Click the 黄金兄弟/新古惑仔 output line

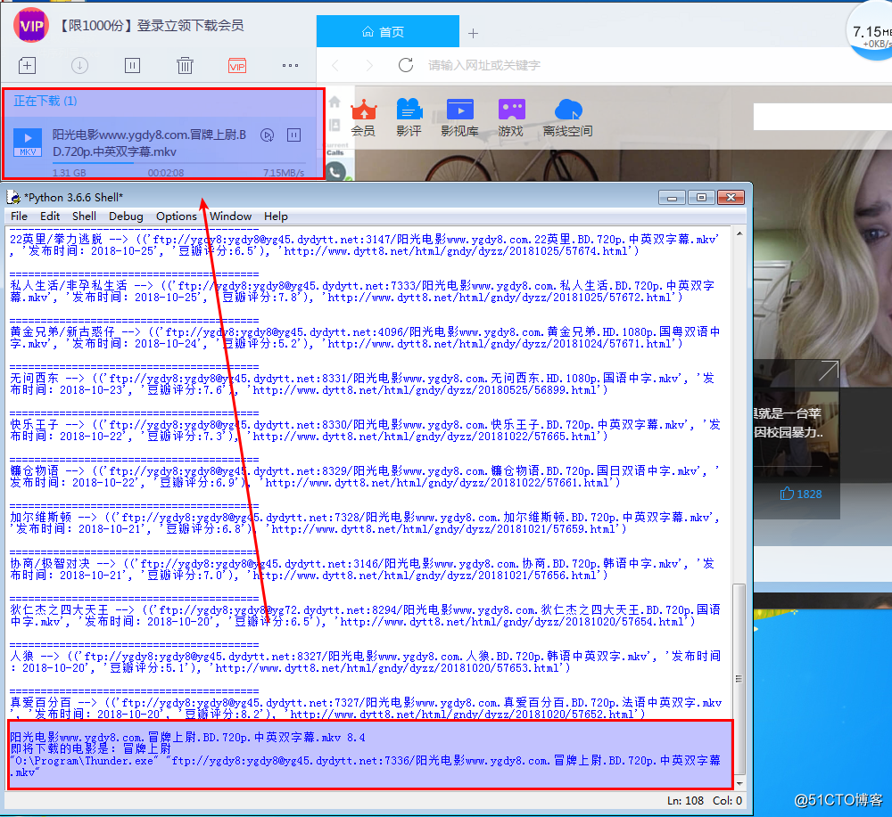[365, 338]
